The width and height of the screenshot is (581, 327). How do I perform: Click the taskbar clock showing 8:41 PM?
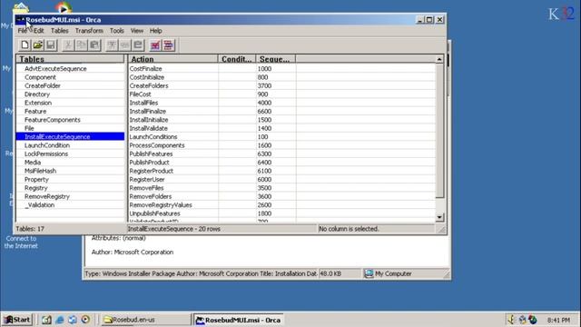[x=559, y=320]
